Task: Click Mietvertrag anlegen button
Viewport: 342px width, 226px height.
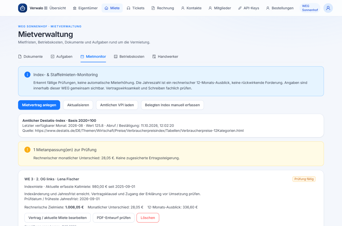Action: pos(39,105)
